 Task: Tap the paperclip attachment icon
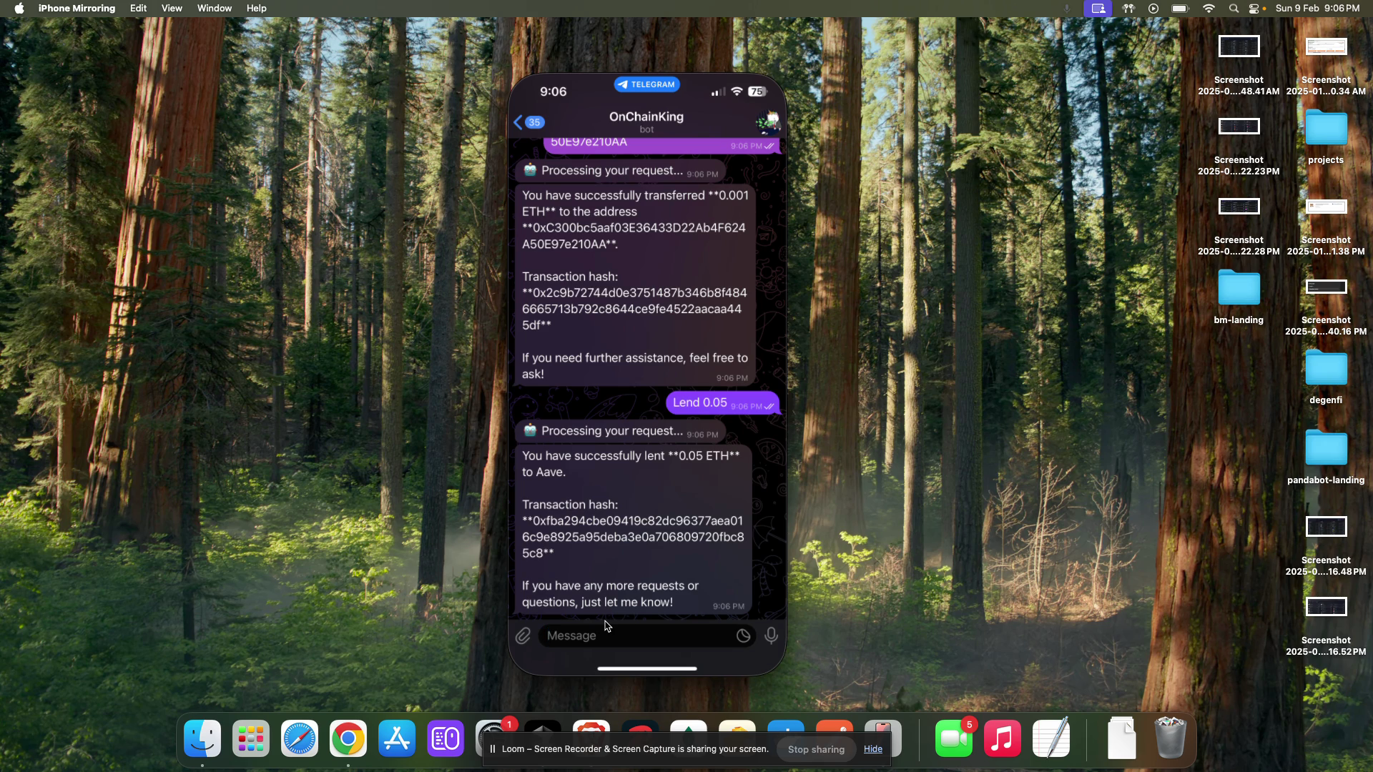pyautogui.click(x=523, y=636)
